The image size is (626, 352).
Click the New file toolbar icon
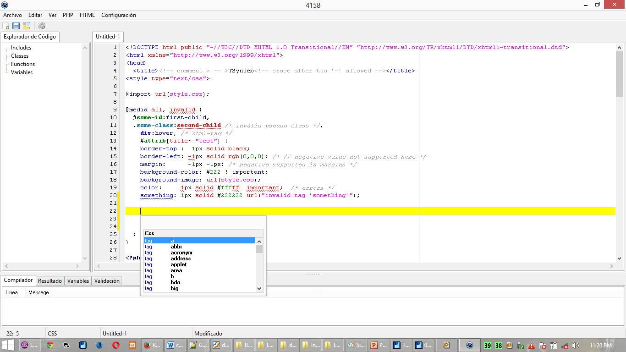tap(6, 26)
